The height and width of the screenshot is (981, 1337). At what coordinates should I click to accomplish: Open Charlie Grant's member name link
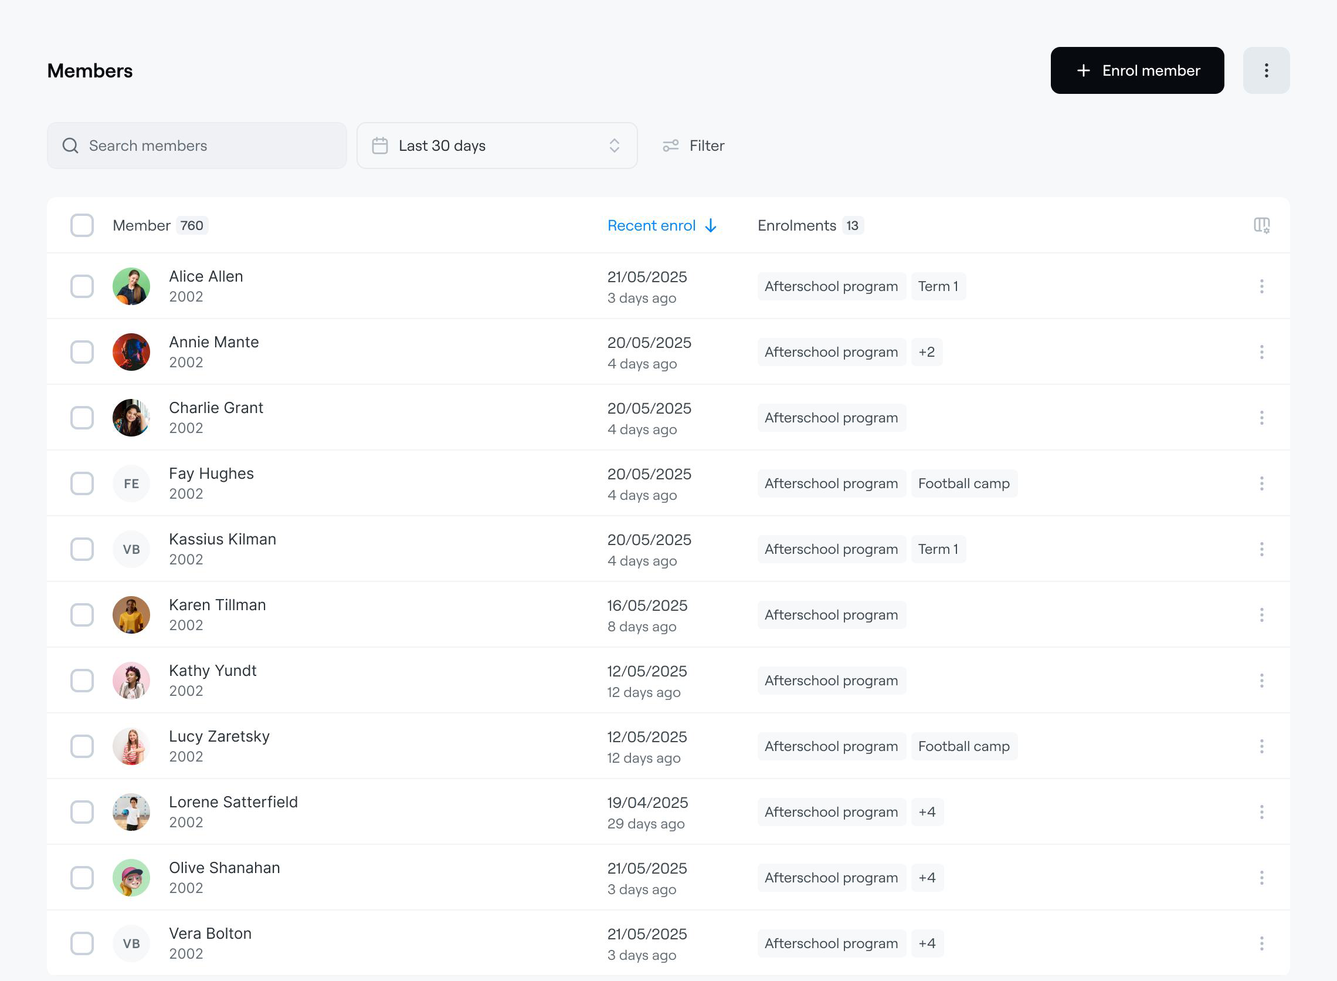click(x=216, y=408)
